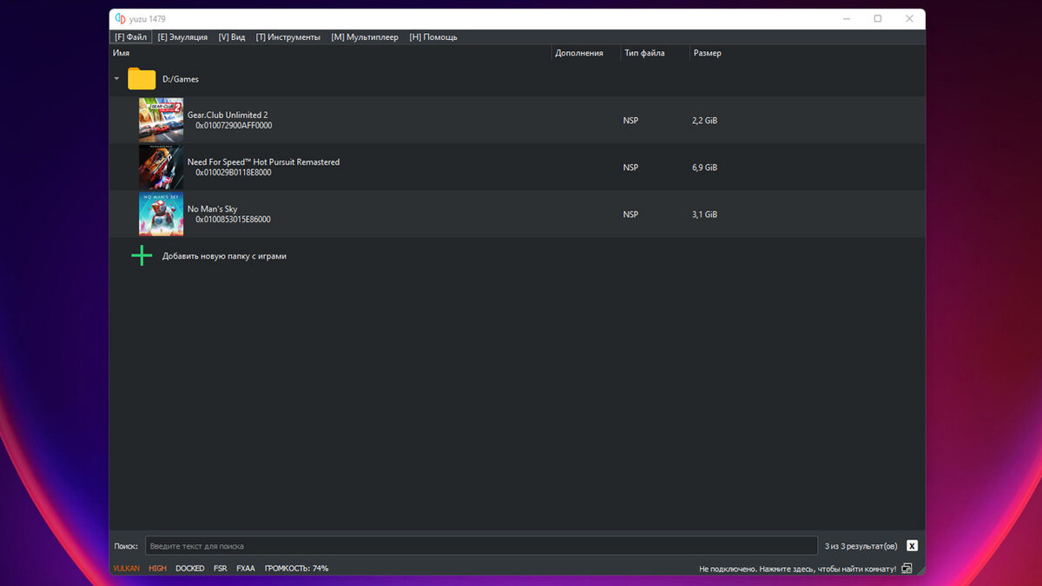Toggle the FSR scaling filter button

(x=221, y=569)
